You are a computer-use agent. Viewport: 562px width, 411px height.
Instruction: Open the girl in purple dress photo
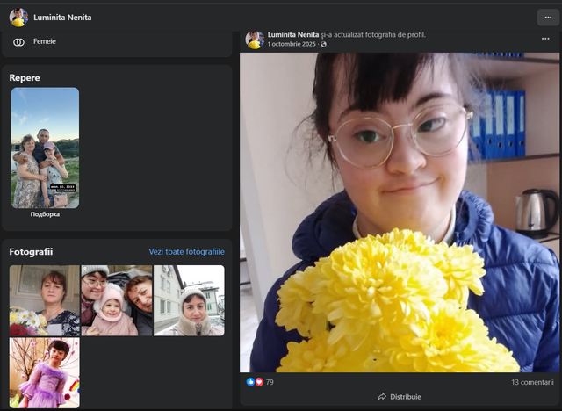(45, 372)
